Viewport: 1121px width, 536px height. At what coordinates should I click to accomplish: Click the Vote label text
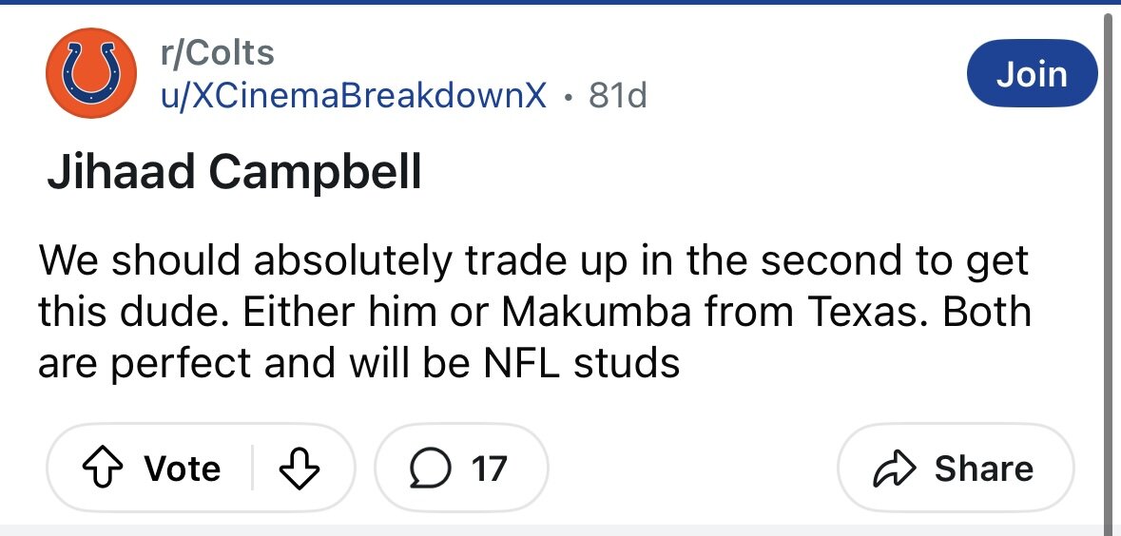(182, 469)
